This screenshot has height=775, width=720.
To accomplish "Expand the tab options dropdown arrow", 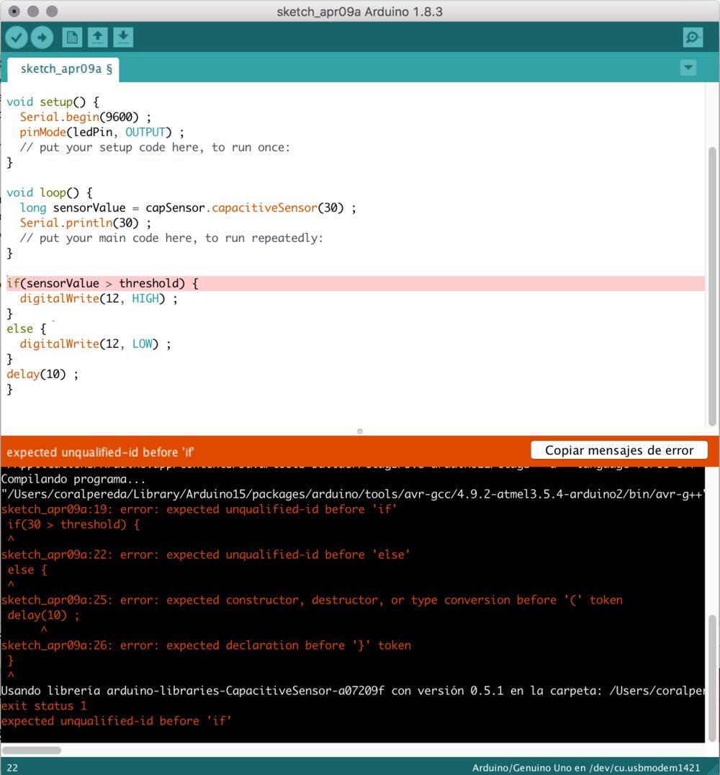I will tap(688, 68).
